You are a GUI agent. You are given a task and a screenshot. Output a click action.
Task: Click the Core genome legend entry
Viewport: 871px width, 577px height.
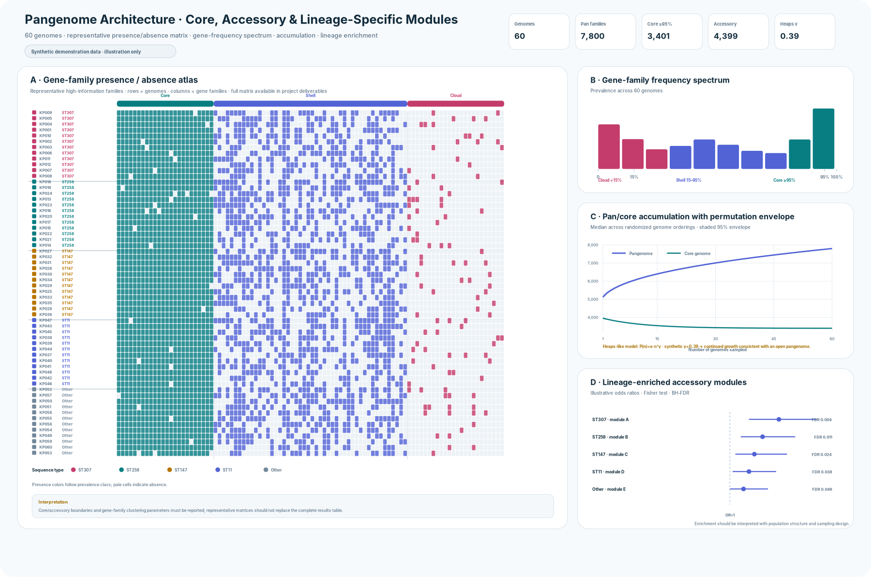(689, 253)
